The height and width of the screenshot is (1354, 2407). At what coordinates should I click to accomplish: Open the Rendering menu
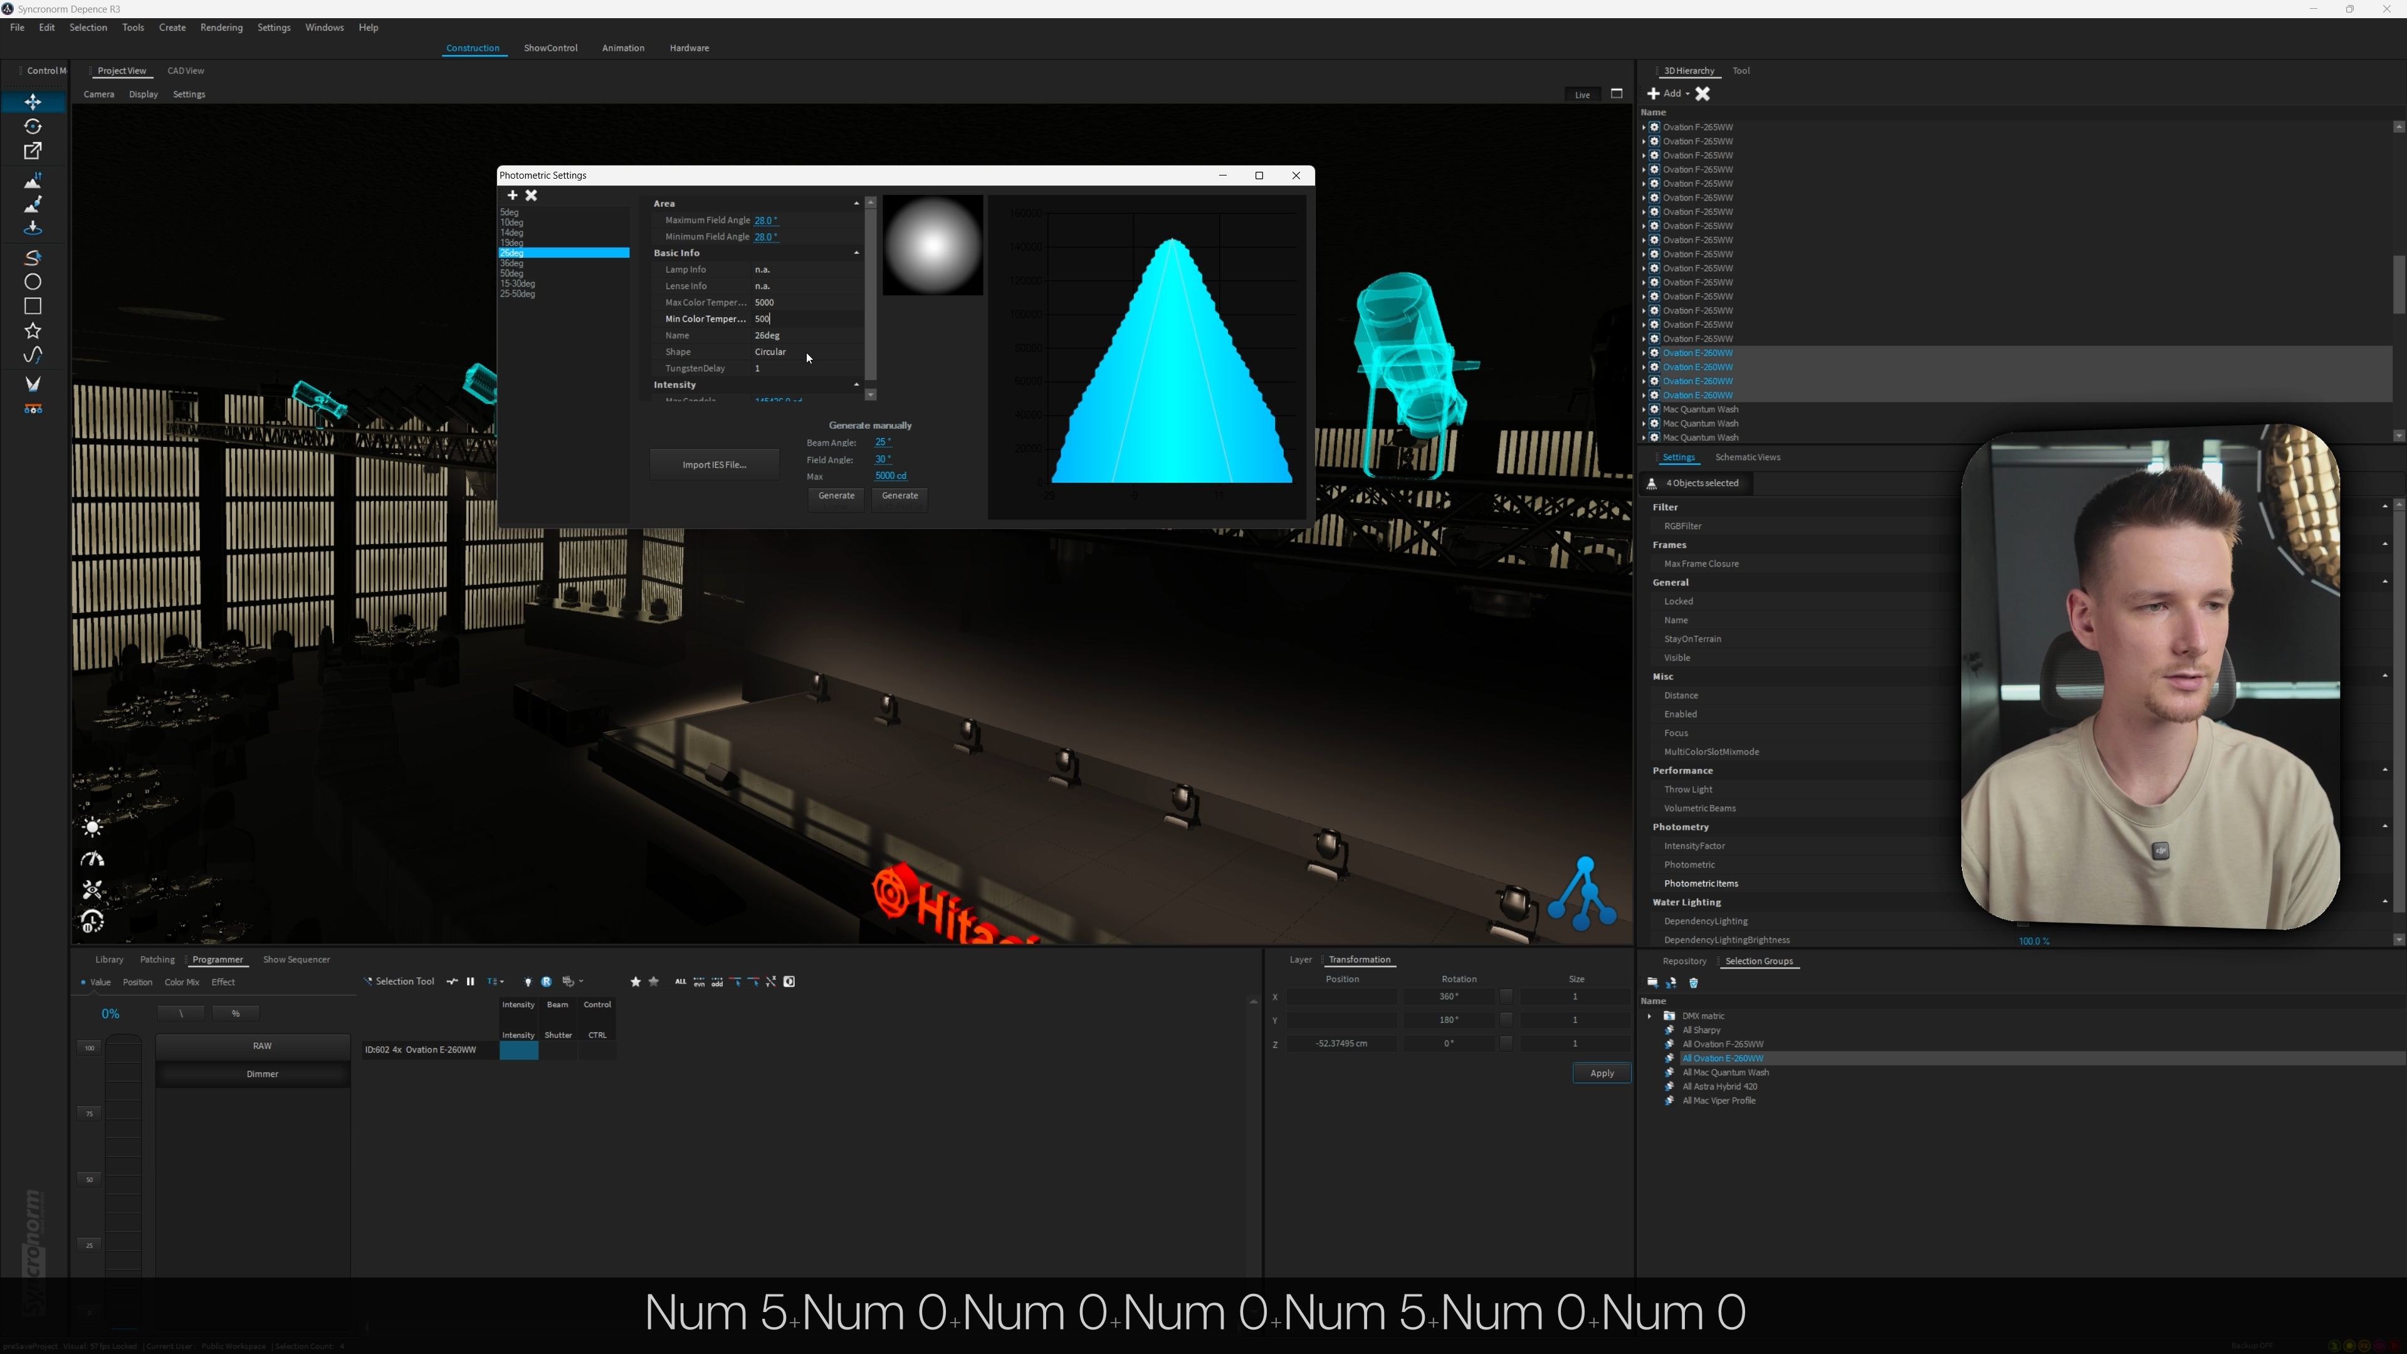221,27
